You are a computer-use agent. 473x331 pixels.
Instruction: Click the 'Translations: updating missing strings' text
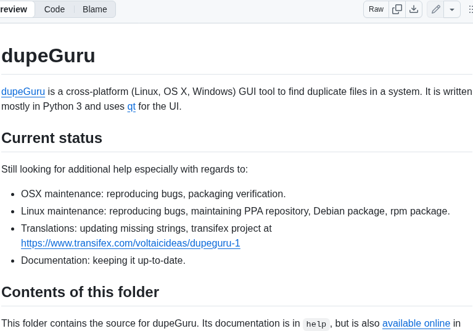coord(146,229)
